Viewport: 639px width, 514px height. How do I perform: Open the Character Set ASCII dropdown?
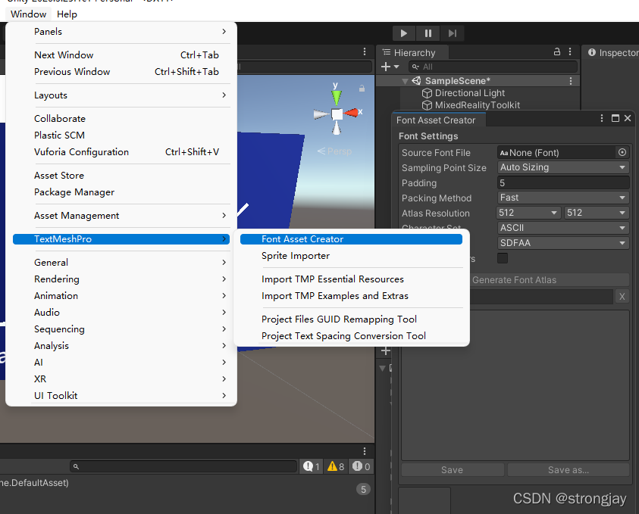(563, 228)
